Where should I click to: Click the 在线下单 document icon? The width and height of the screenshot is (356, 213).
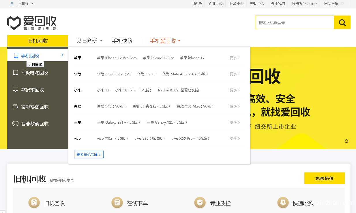tap(117, 203)
